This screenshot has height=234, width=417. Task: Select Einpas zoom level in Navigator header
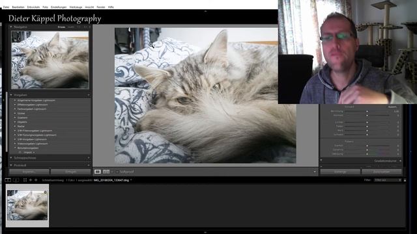pyautogui.click(x=61, y=27)
